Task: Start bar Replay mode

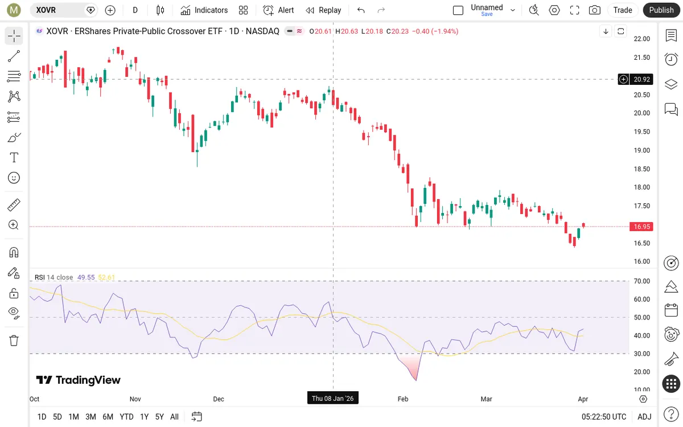Action: click(323, 10)
